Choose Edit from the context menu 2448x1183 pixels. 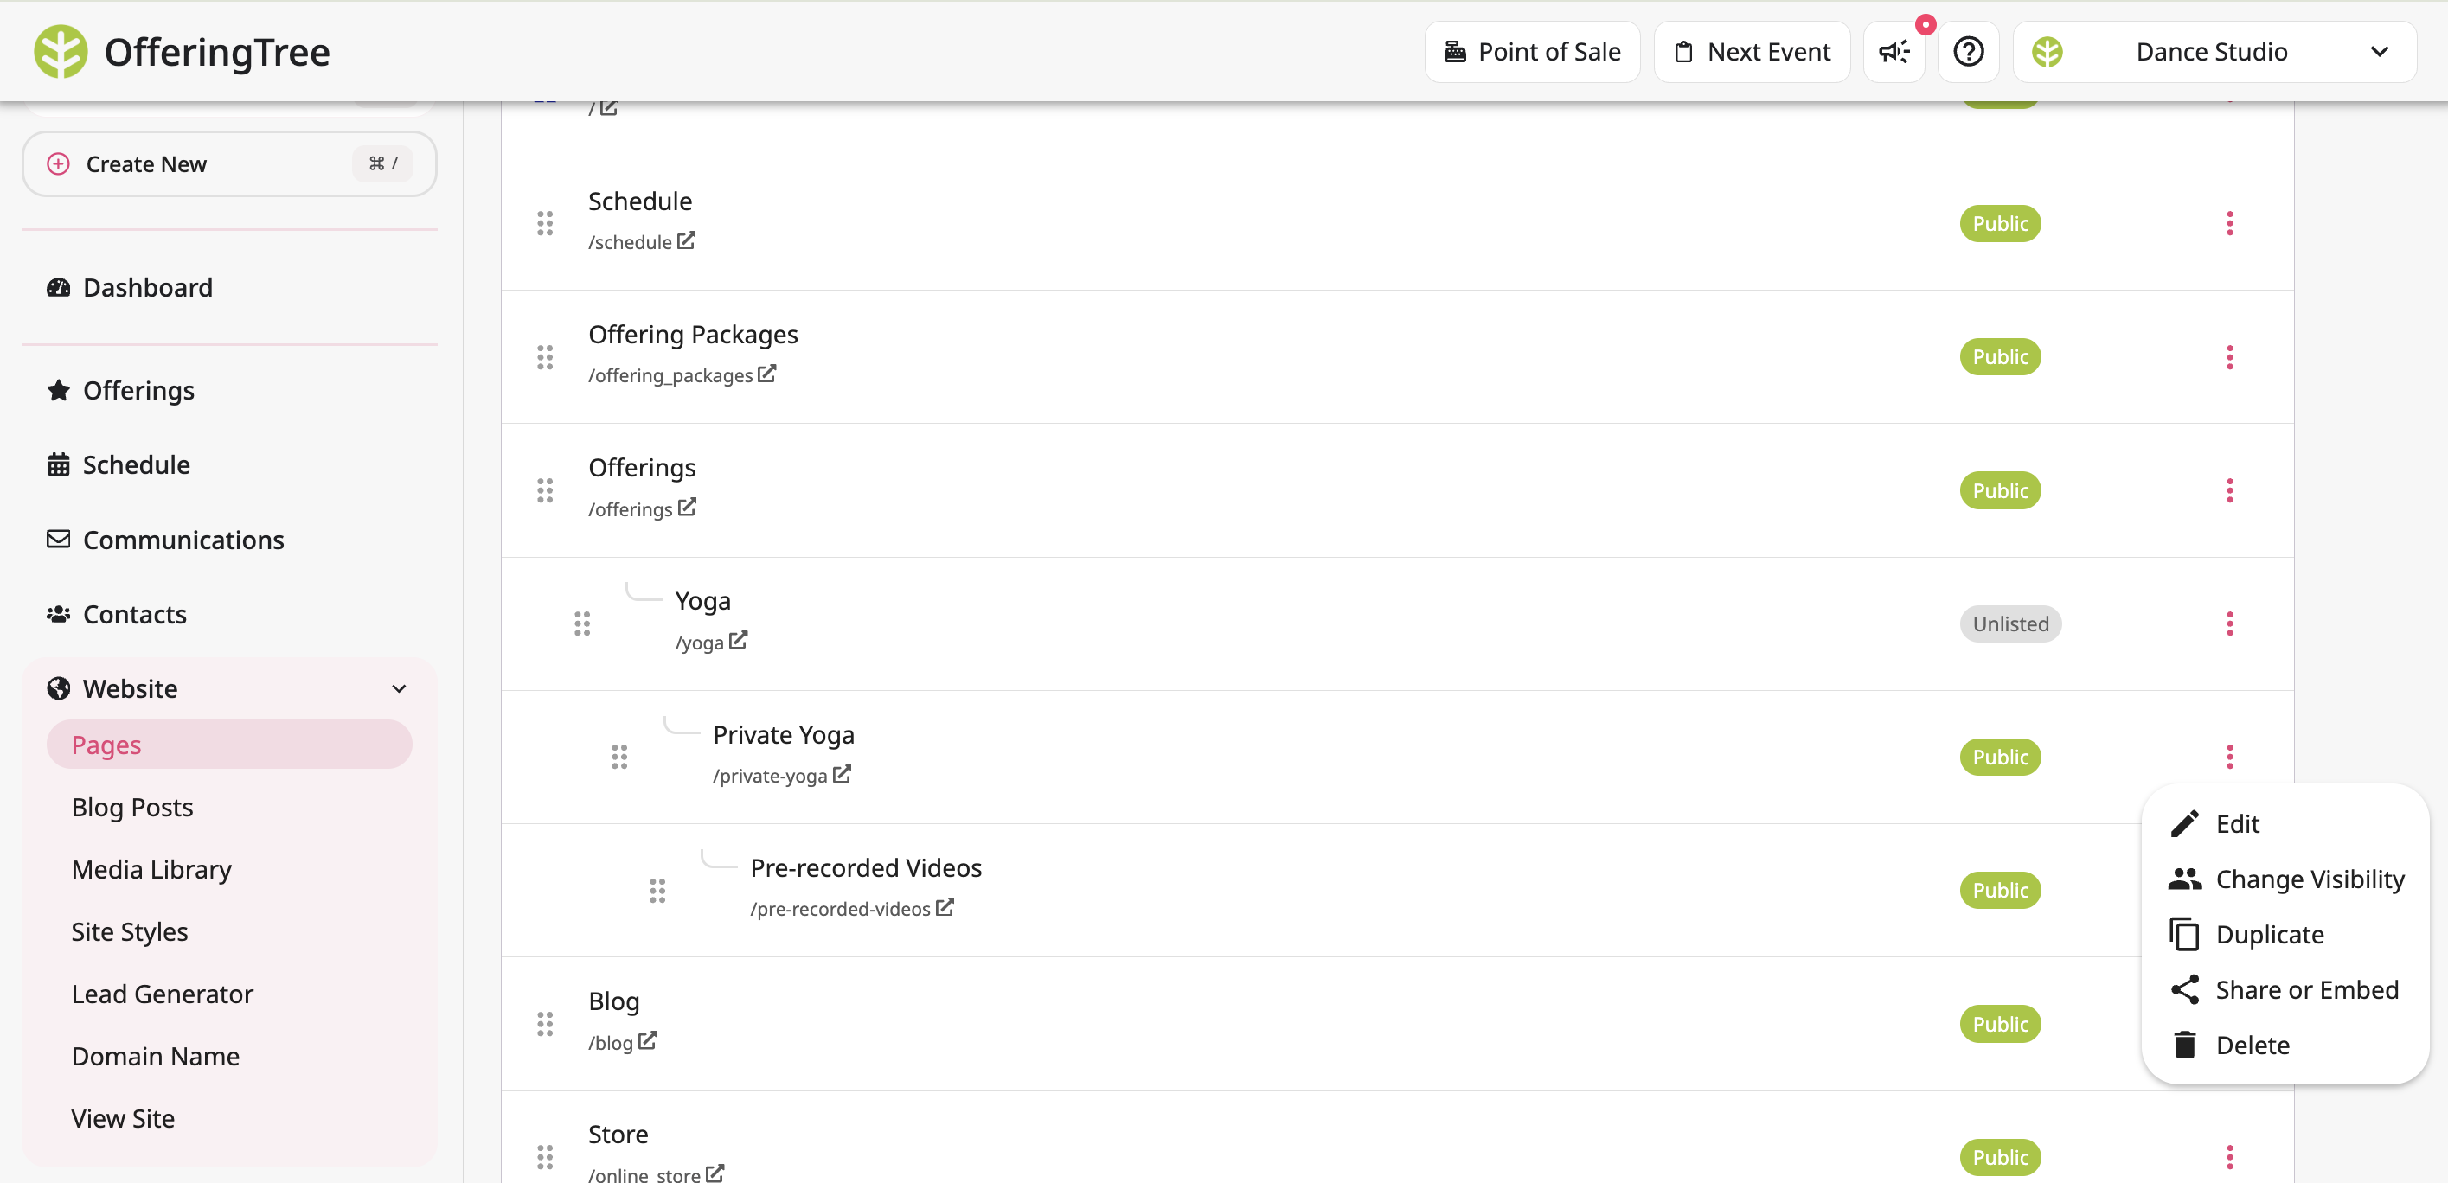click(2285, 824)
